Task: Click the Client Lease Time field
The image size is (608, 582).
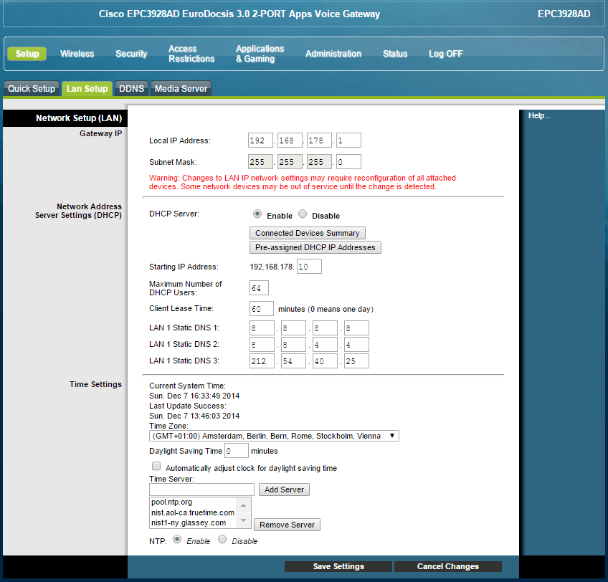Action: [x=262, y=309]
